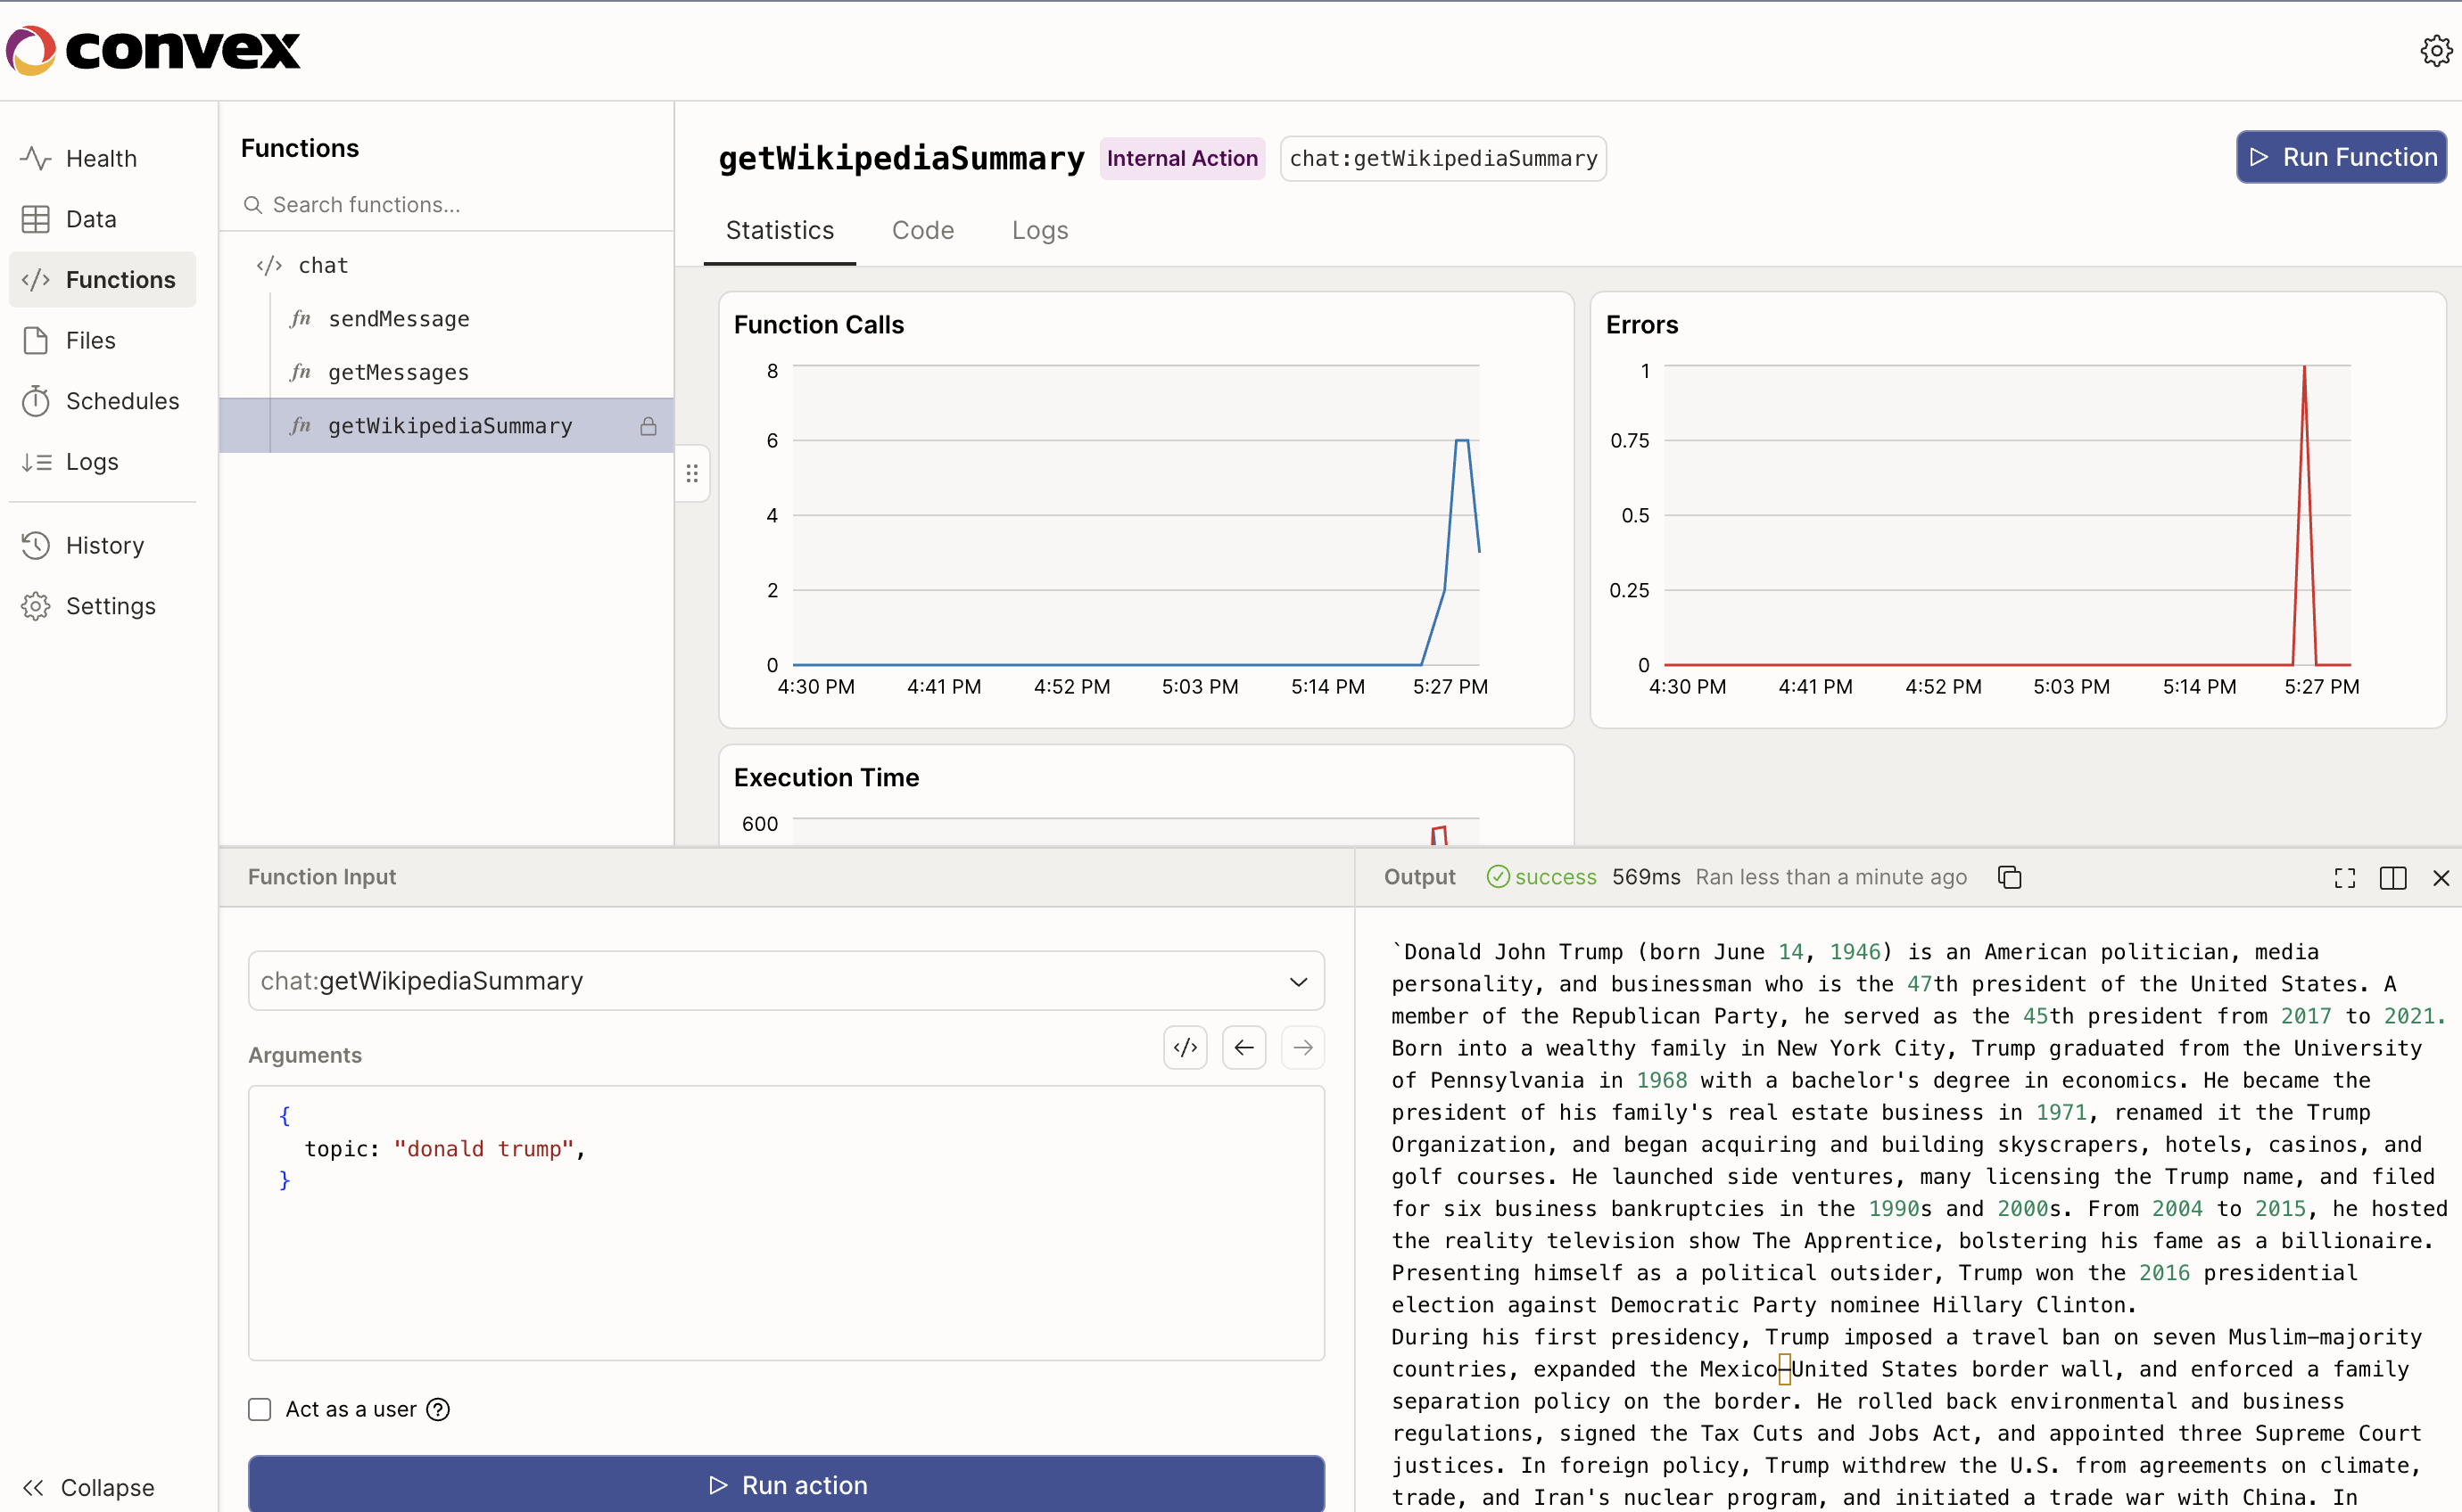Click the Convex logo
This screenshot has width=2462, height=1512.
(152, 50)
